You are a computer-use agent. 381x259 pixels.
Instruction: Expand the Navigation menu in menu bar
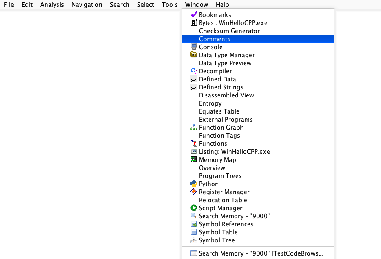point(87,5)
